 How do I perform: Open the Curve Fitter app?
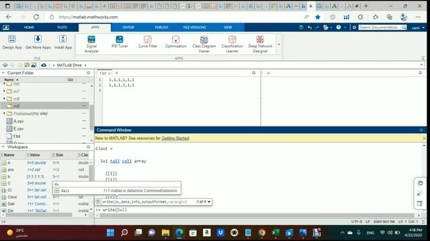(148, 42)
